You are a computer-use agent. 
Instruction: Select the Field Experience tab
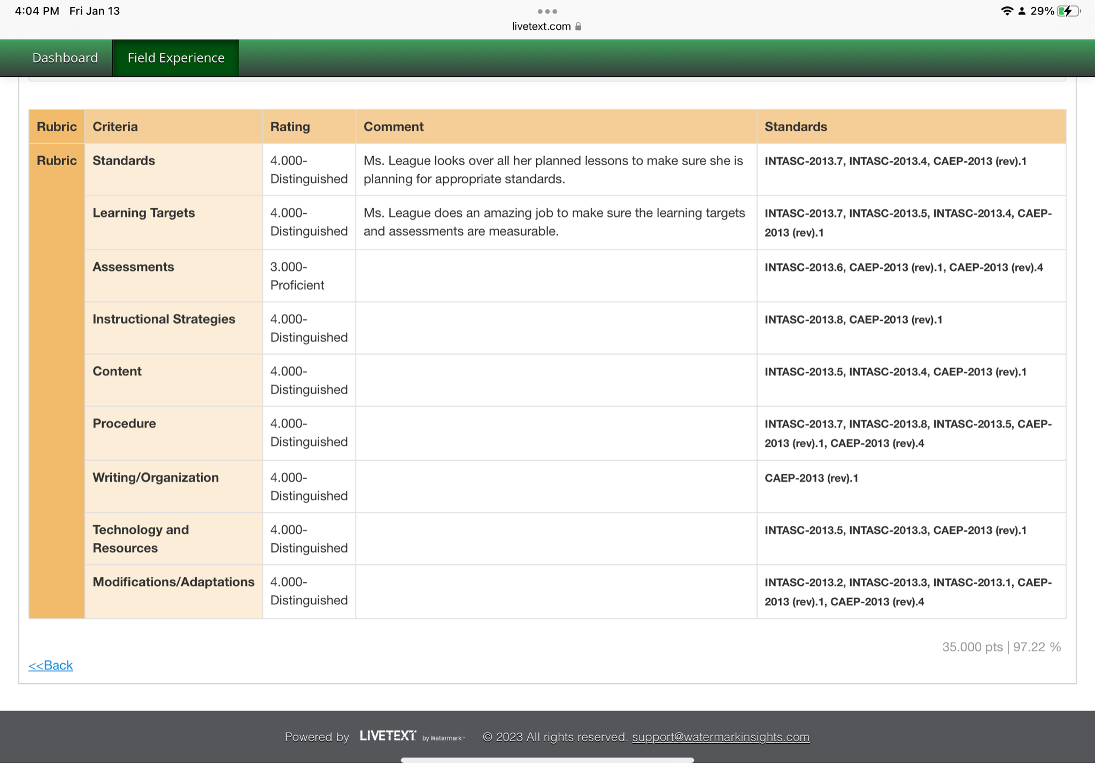tap(176, 58)
